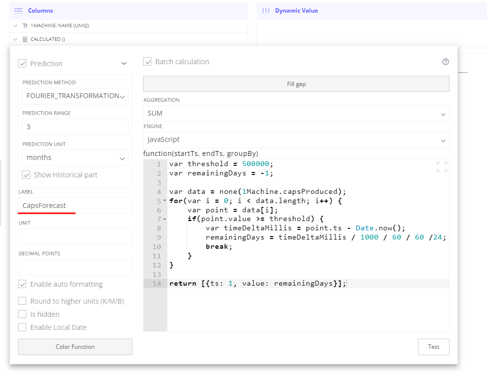Collapse the Prediction section chevron
The width and height of the screenshot is (487, 377).
point(124,64)
